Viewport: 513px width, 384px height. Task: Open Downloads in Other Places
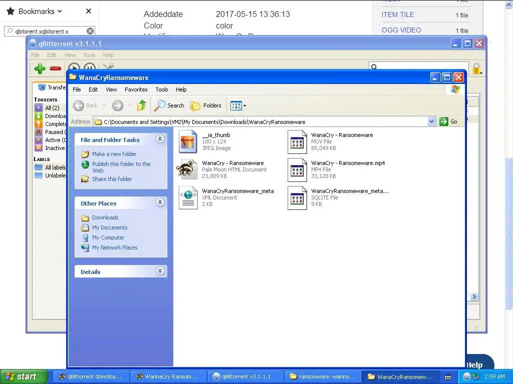[105, 217]
